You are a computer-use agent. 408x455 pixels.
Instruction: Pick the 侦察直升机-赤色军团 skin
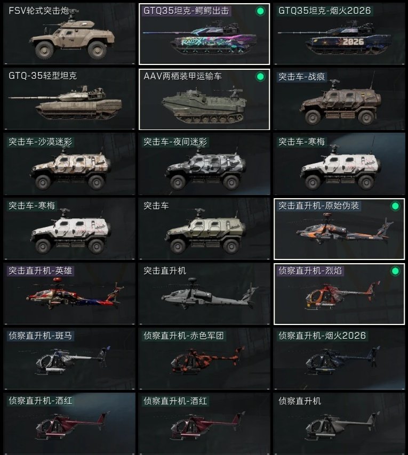tap(204, 359)
